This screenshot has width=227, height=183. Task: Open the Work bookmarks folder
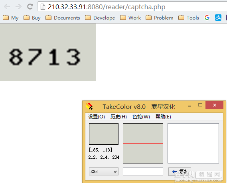pos(130,18)
